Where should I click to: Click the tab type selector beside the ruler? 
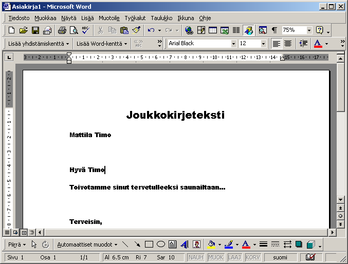click(9, 58)
